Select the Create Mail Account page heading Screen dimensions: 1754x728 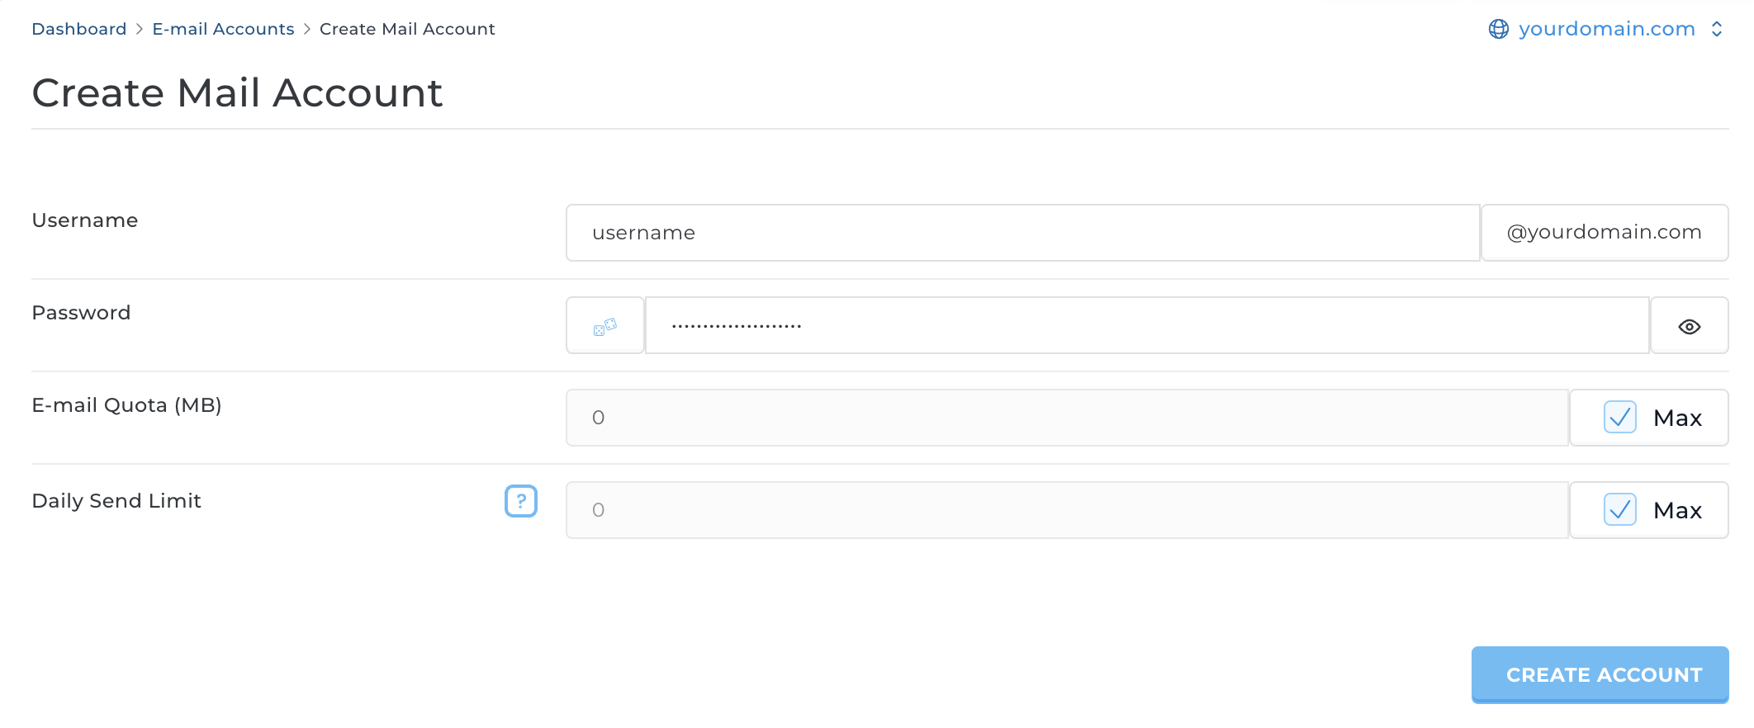click(x=237, y=92)
